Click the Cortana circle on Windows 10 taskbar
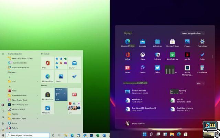This screenshot has height=138, width=220. [x=53, y=136]
